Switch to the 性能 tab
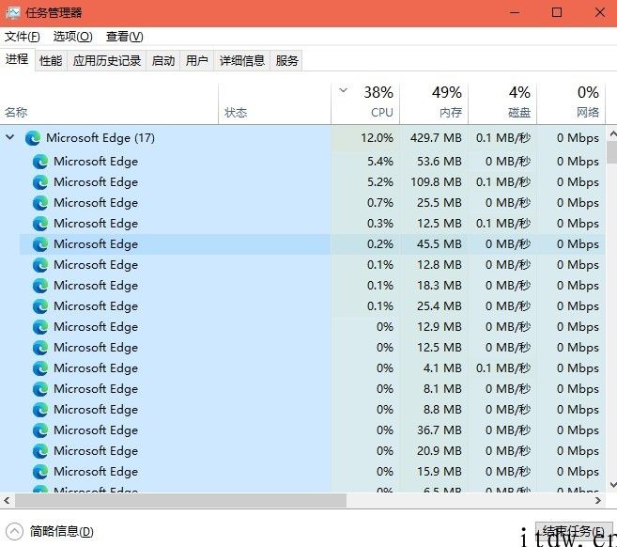Image resolution: width=617 pixels, height=547 pixels. pyautogui.click(x=51, y=61)
